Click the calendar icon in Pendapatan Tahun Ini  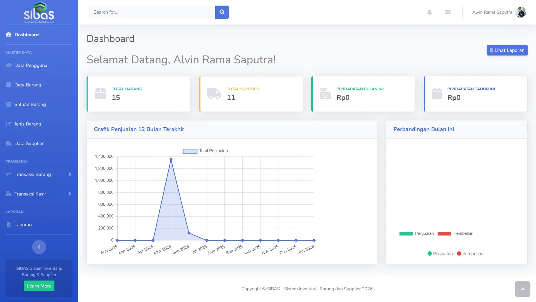[x=437, y=93]
